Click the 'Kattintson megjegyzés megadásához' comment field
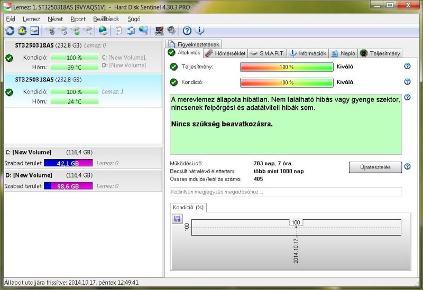This screenshot has height=290, width=423. pyautogui.click(x=286, y=192)
